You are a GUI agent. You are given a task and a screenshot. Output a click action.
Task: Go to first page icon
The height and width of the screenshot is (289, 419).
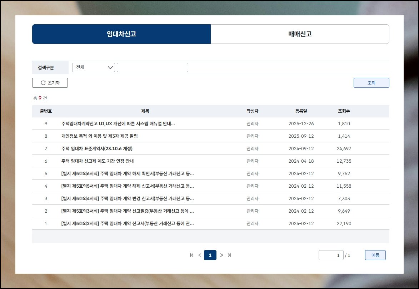pos(191,255)
